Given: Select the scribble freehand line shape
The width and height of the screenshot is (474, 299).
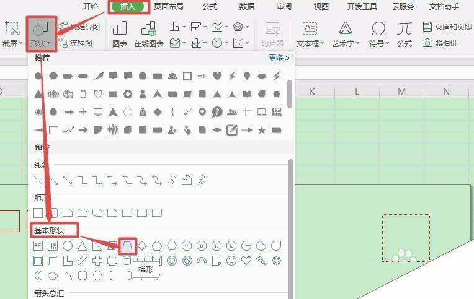Looking at the screenshot, I should click(202, 180).
